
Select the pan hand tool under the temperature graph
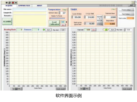tap(19, 89)
